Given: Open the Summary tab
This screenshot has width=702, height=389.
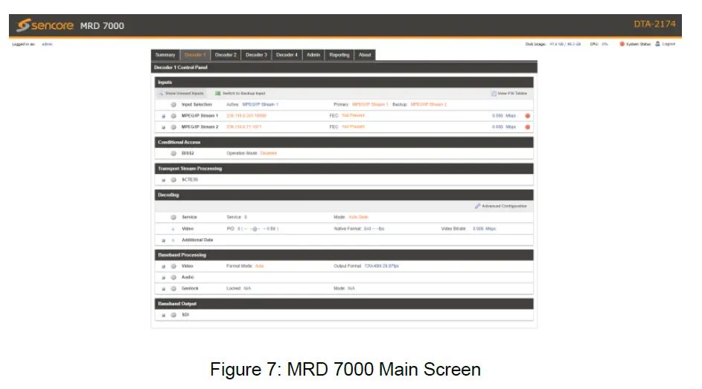Looking at the screenshot, I should pyautogui.click(x=165, y=55).
